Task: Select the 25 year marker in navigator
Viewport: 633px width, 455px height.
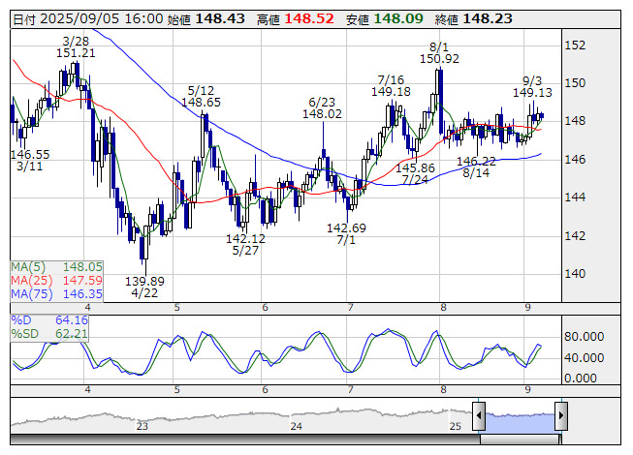Action: point(455,426)
